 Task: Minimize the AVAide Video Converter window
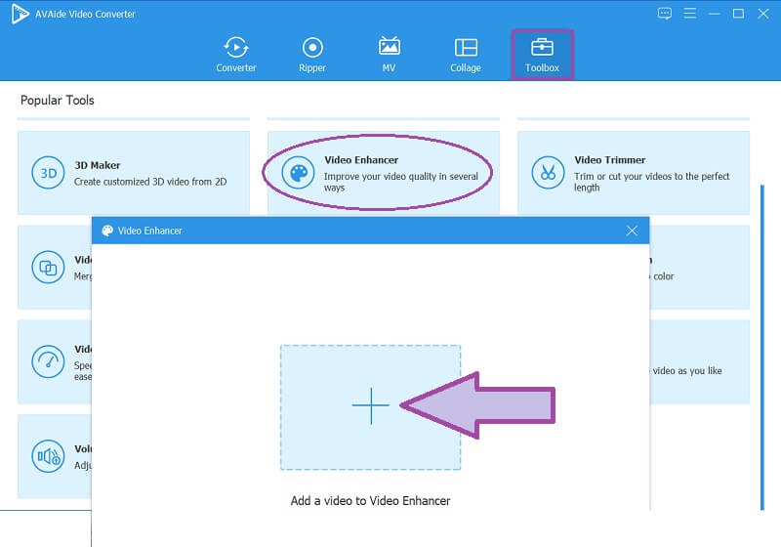tap(715, 14)
